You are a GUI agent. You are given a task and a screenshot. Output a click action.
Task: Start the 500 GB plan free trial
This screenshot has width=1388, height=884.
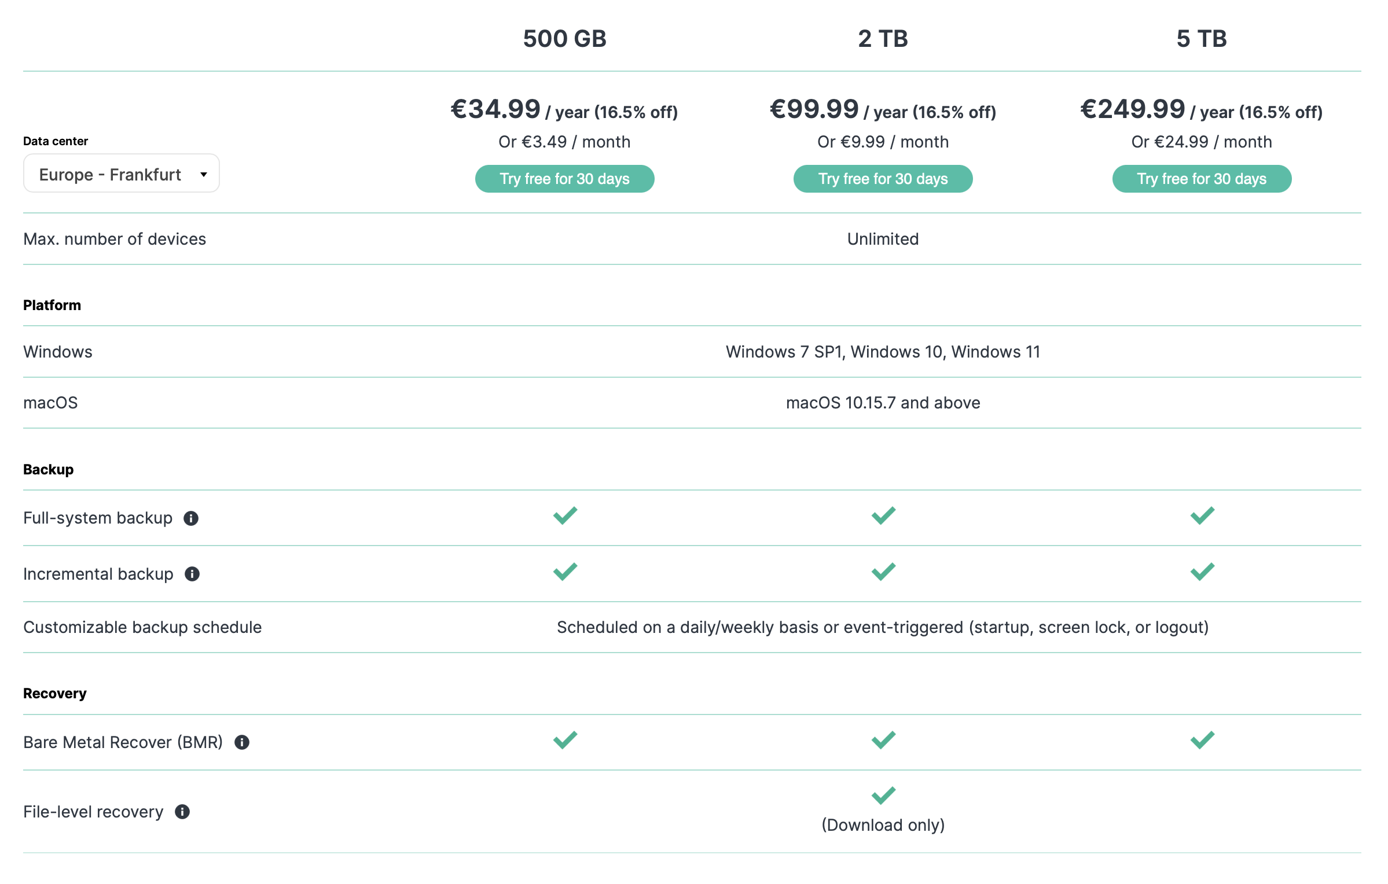tap(565, 179)
